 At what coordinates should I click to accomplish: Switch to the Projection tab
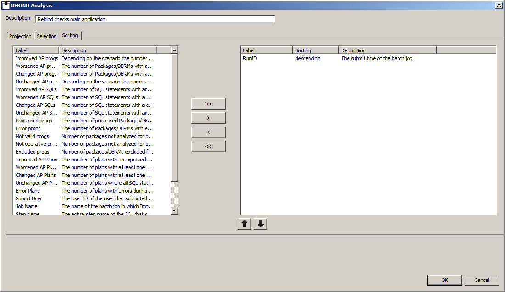tap(20, 36)
